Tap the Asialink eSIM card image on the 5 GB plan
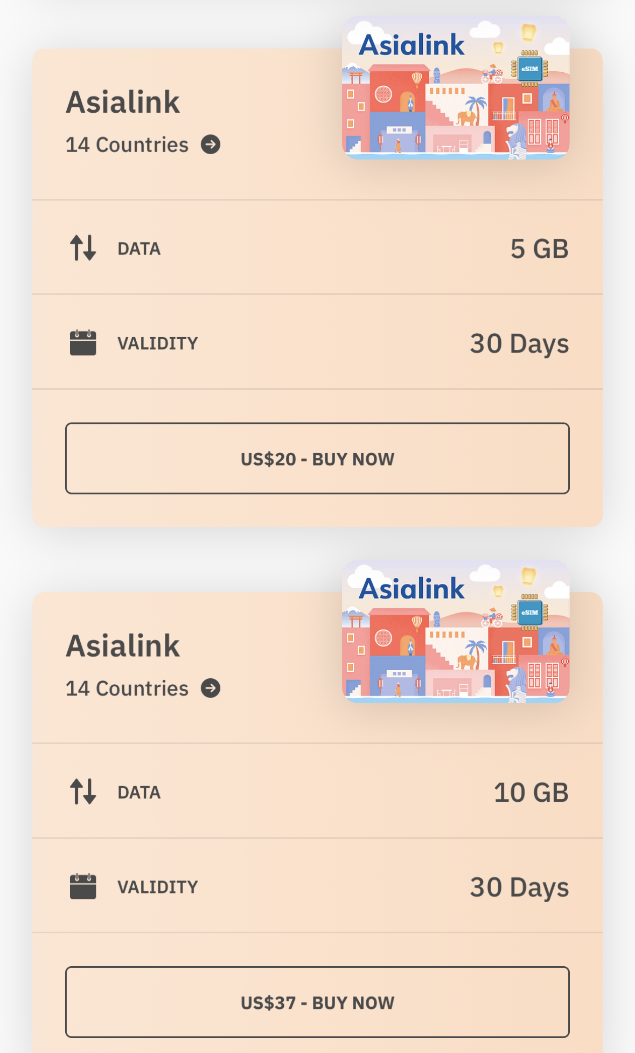635x1053 pixels. pos(456,87)
